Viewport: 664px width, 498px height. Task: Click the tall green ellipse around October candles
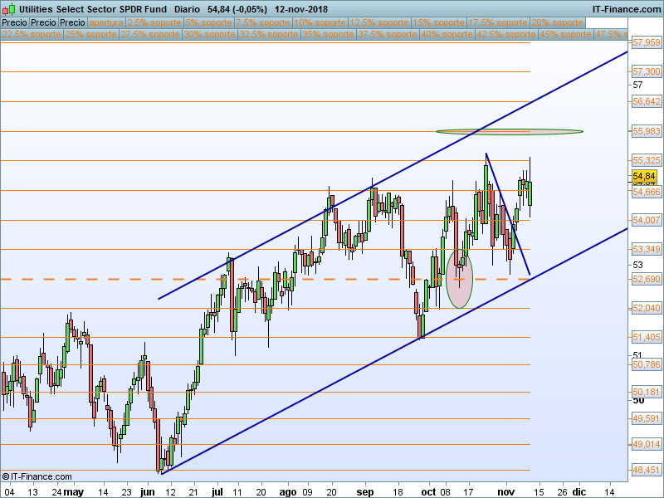pos(460,279)
